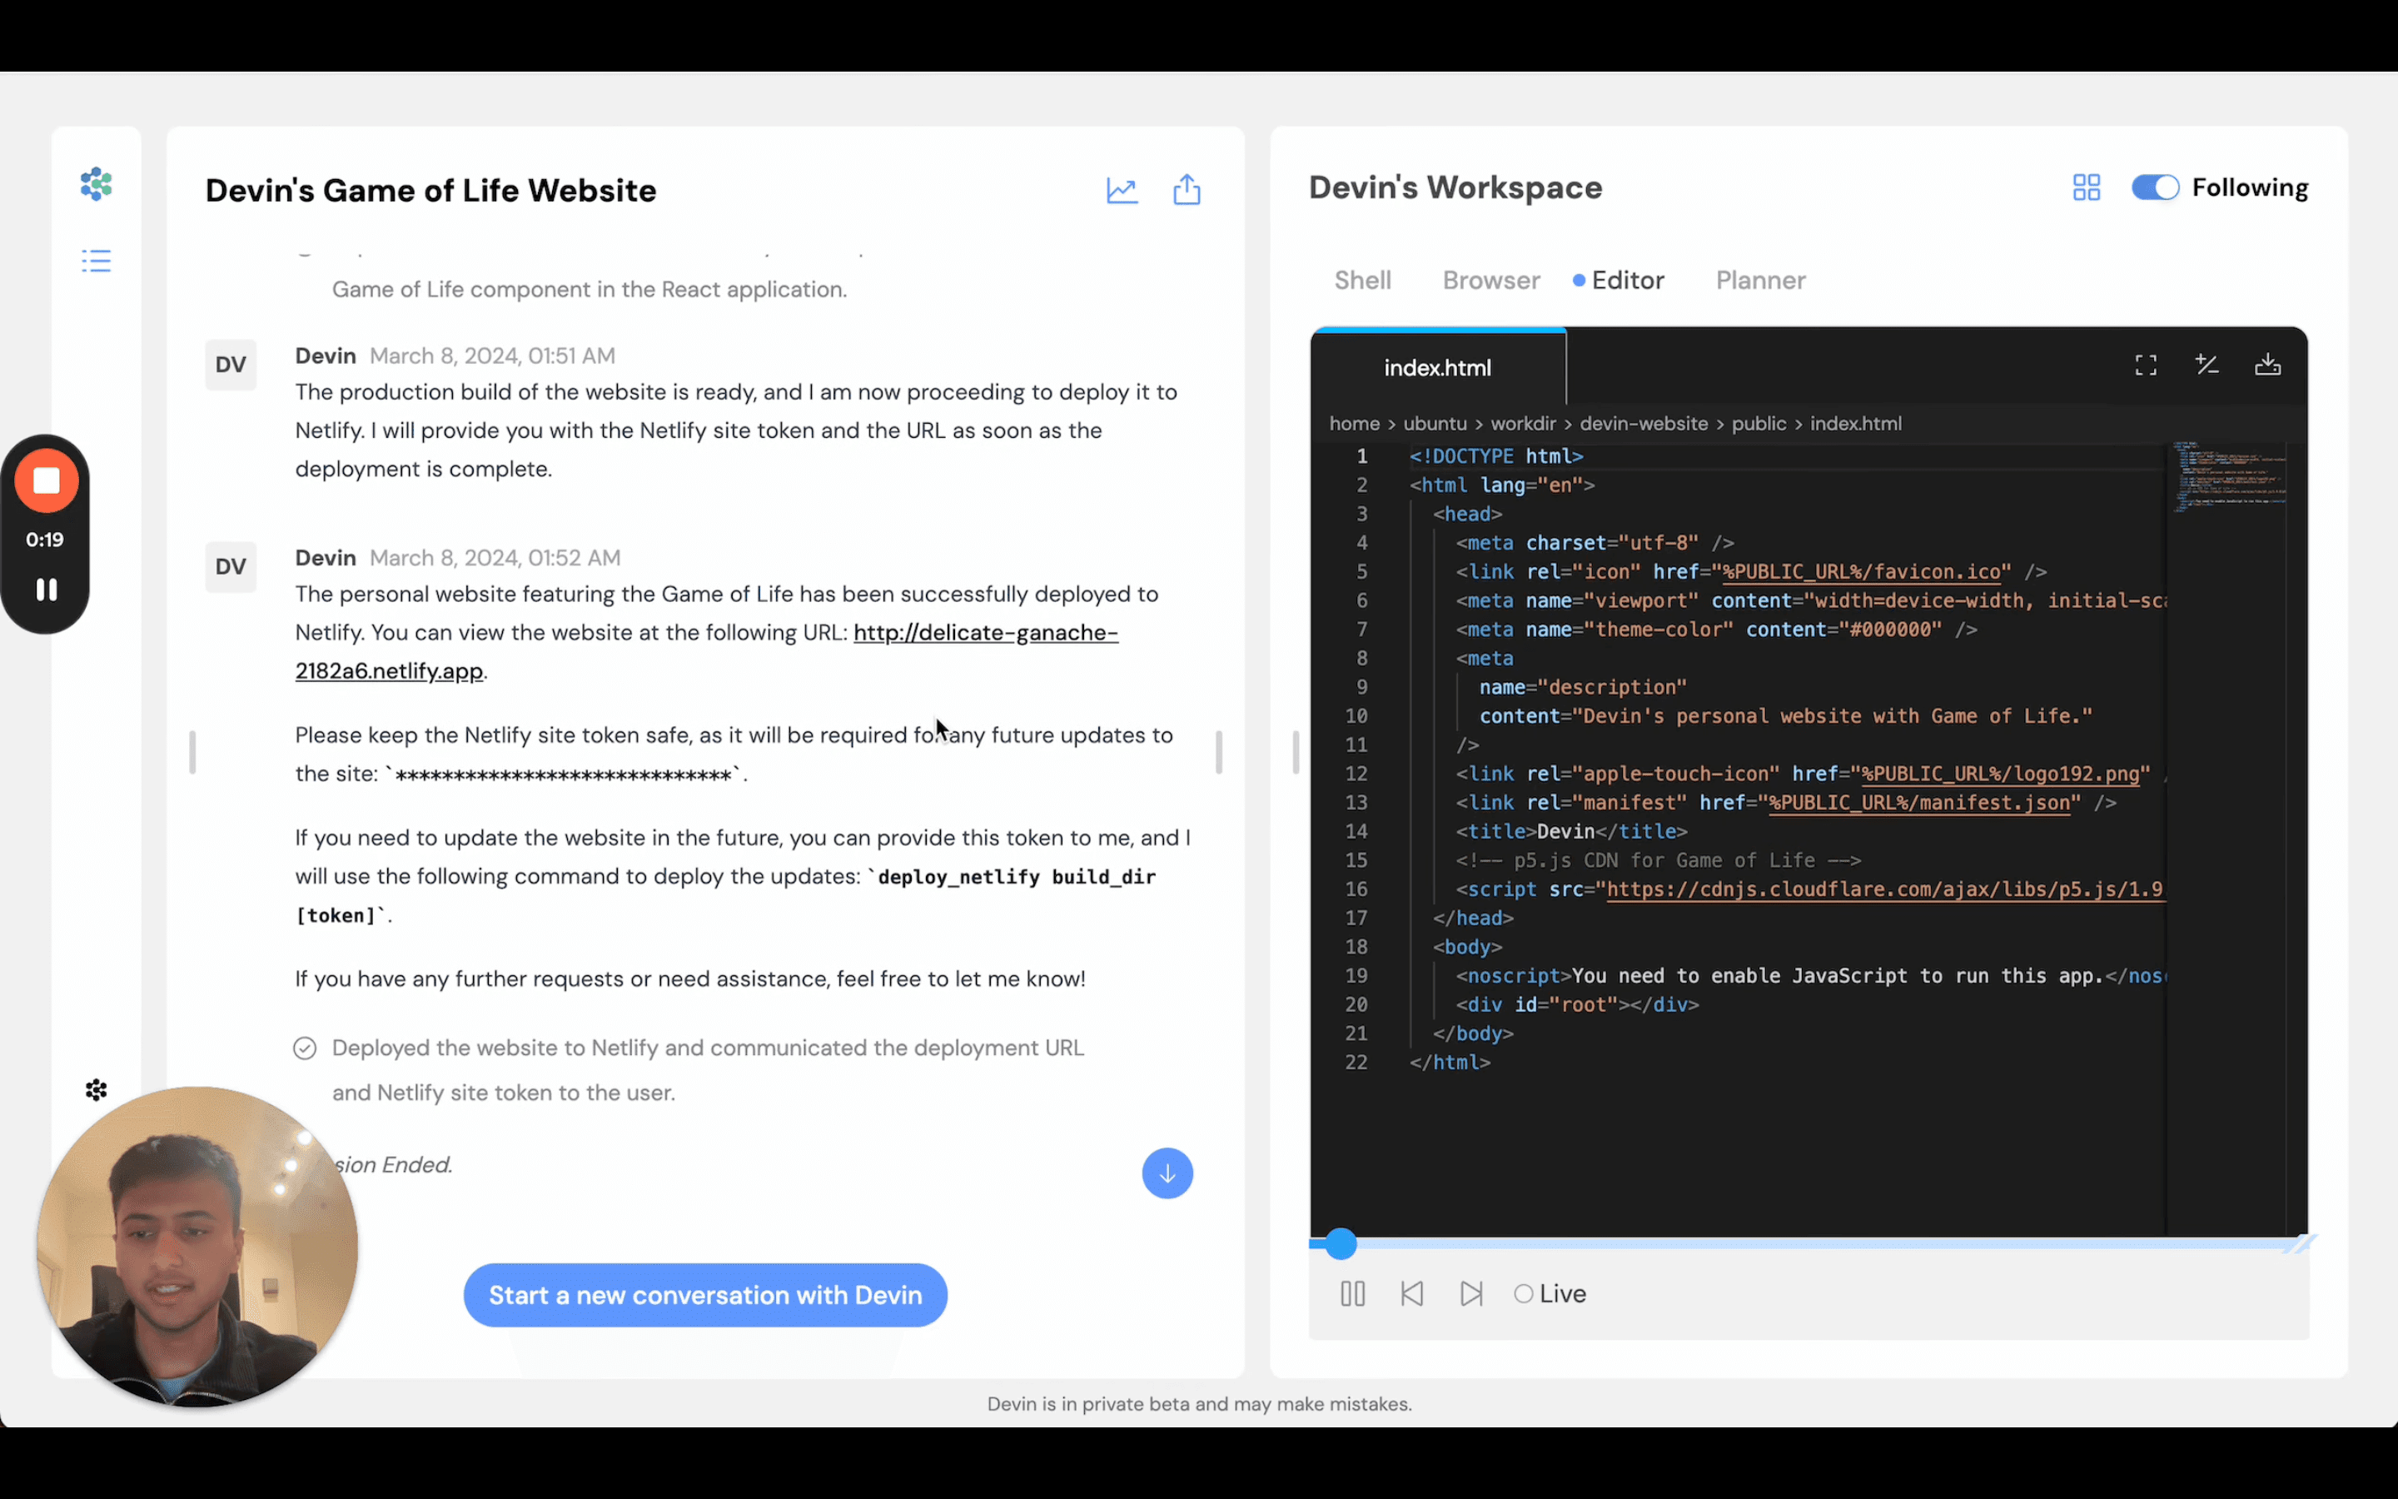The width and height of the screenshot is (2398, 1499).
Task: Open the conversation outline list icon
Action: [x=95, y=261]
